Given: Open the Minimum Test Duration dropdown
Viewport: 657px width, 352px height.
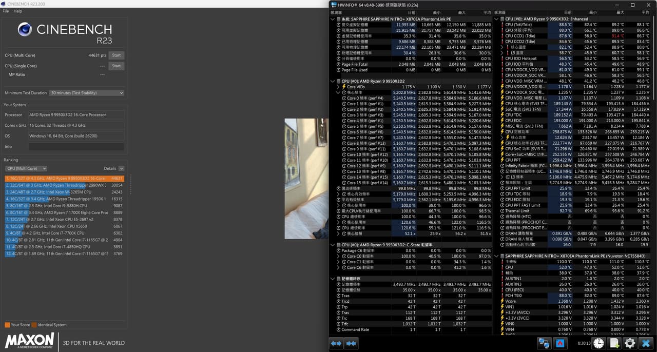Looking at the screenshot, I should tap(87, 93).
